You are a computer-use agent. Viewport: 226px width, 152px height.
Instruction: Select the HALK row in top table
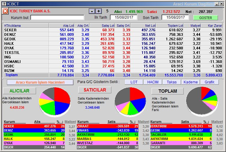(113, 43)
